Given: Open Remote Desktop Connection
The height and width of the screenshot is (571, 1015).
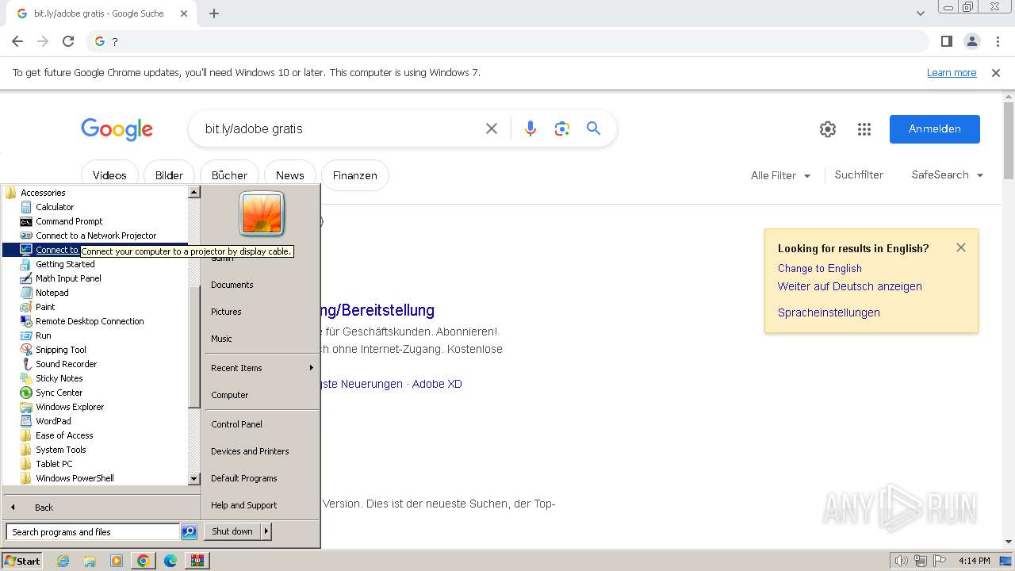Looking at the screenshot, I should (x=90, y=321).
